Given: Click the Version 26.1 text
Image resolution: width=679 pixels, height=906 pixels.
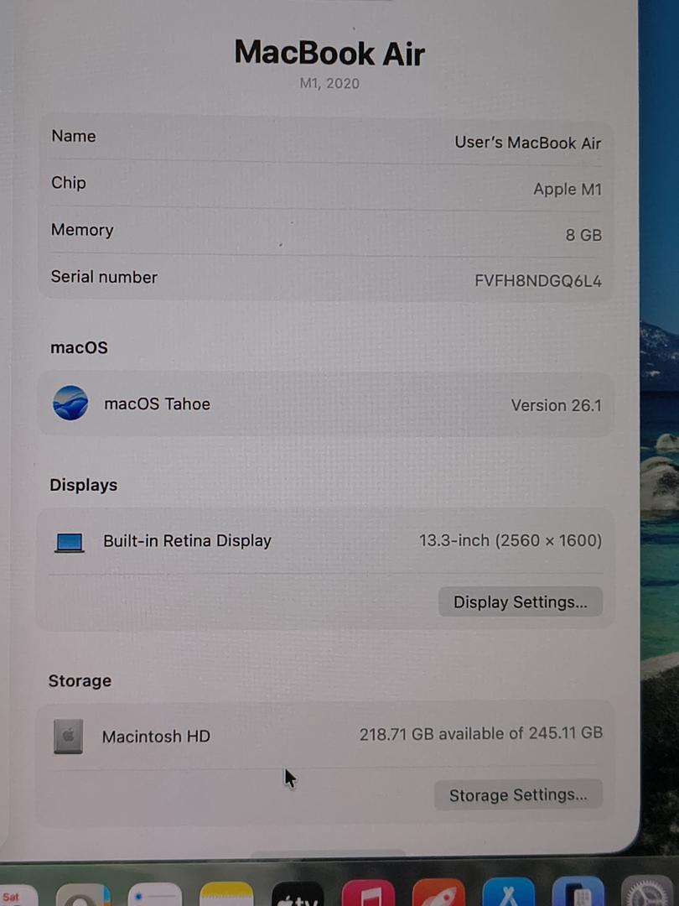Looking at the screenshot, I should pos(556,405).
